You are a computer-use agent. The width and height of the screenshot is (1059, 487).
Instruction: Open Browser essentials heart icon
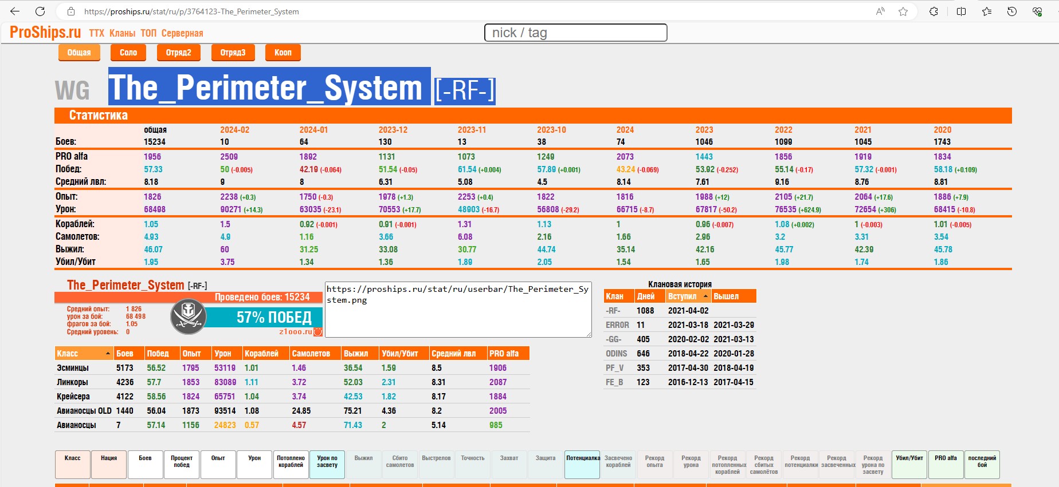(x=1037, y=11)
